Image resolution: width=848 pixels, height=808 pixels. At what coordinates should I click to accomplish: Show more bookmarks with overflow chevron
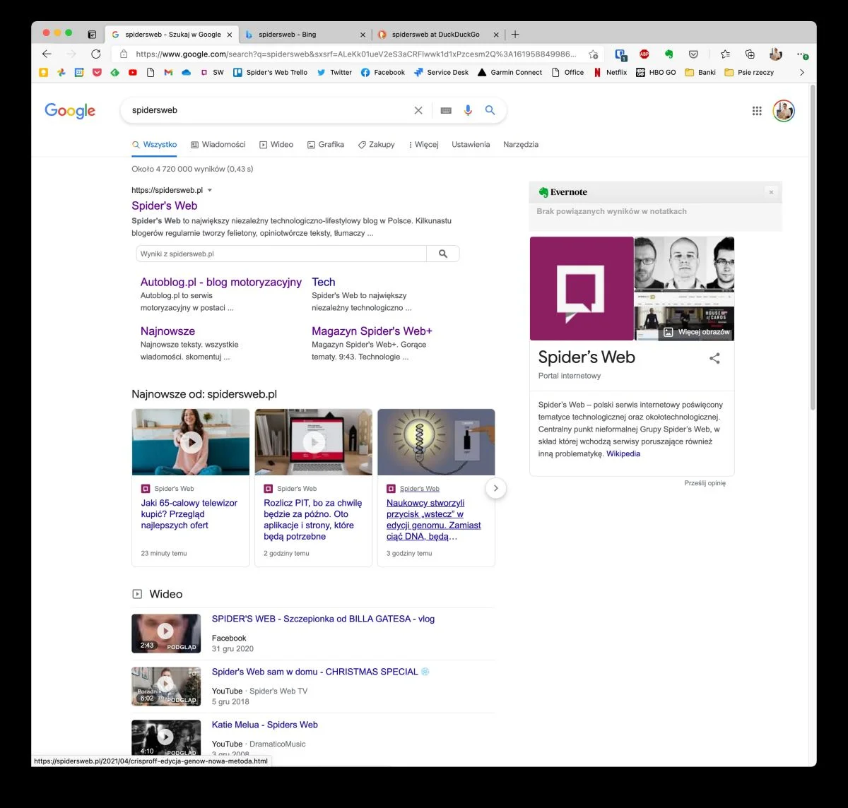point(801,72)
